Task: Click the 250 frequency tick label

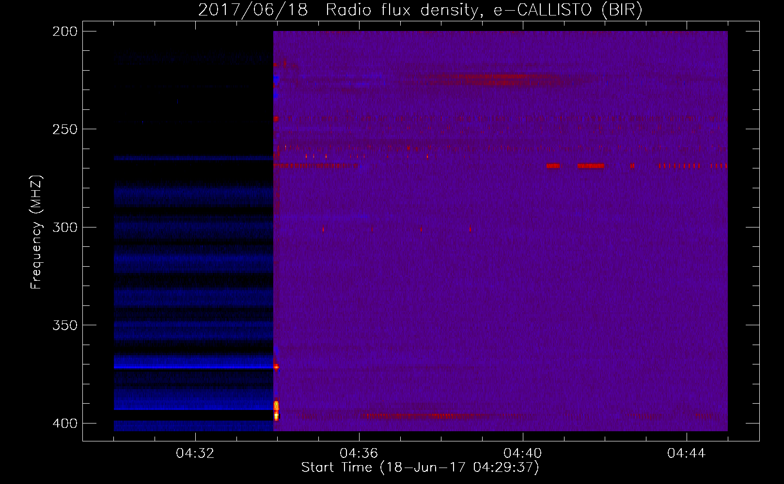Action: coord(64,129)
